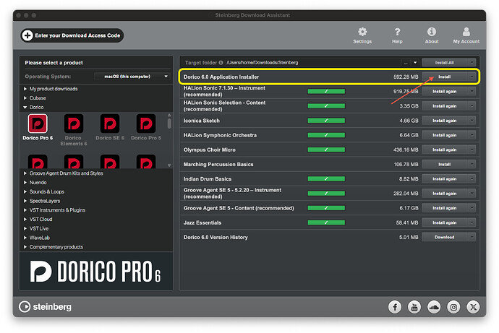This screenshot has width=499, height=333.
Task: Open Steinberg Facebook page icon
Action: [395, 307]
